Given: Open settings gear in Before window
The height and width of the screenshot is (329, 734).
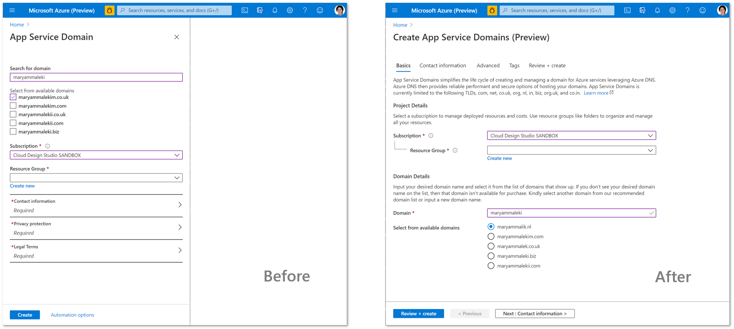Looking at the screenshot, I should 290,10.
